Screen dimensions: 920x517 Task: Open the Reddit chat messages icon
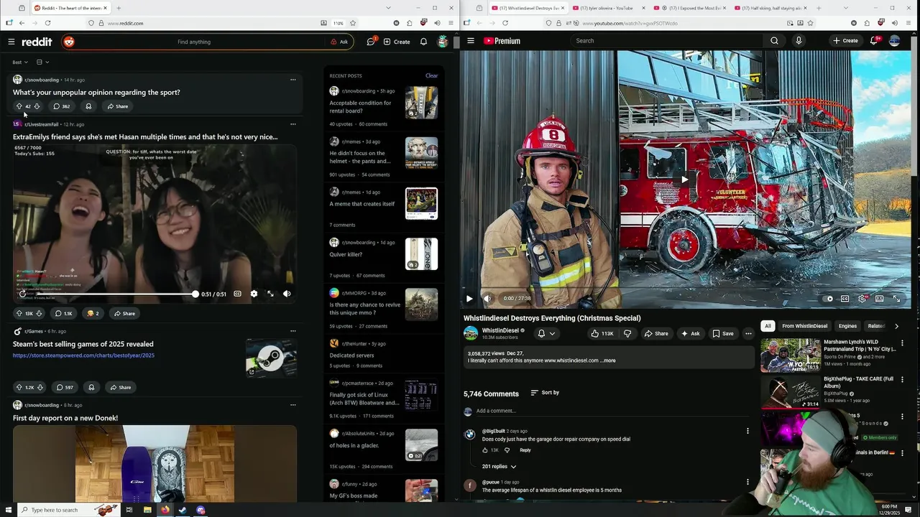click(x=371, y=42)
